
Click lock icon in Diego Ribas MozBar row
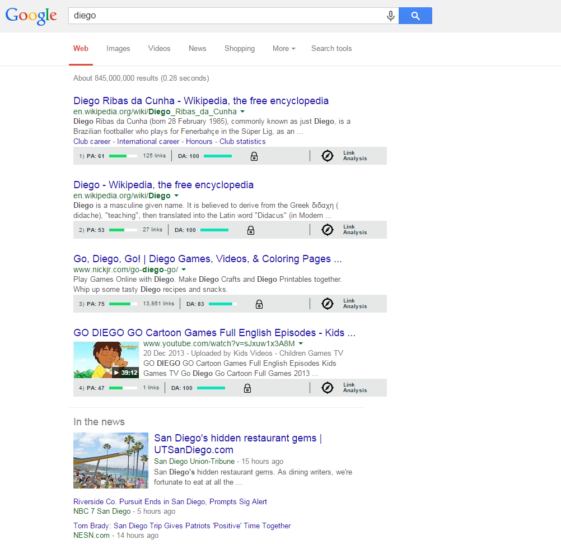254,156
